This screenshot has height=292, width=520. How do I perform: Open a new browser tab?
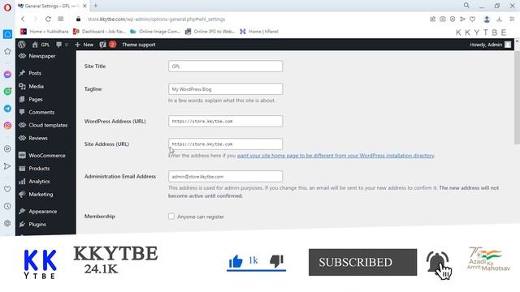click(x=96, y=6)
